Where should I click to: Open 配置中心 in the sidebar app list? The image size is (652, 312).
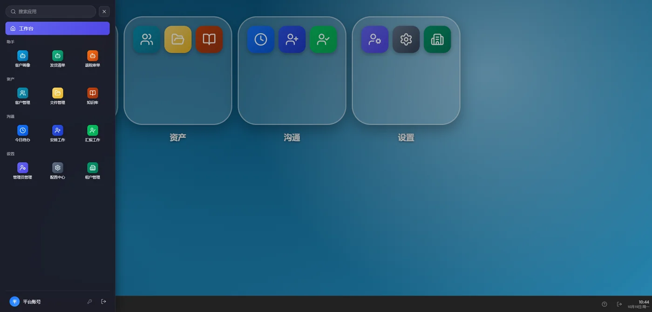58,170
